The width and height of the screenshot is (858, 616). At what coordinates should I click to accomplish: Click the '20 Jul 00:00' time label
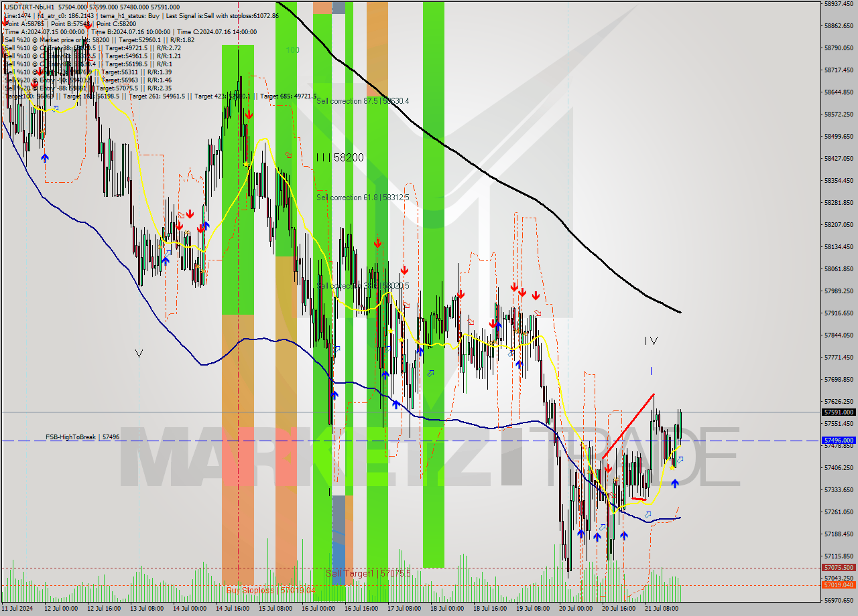[x=576, y=609]
